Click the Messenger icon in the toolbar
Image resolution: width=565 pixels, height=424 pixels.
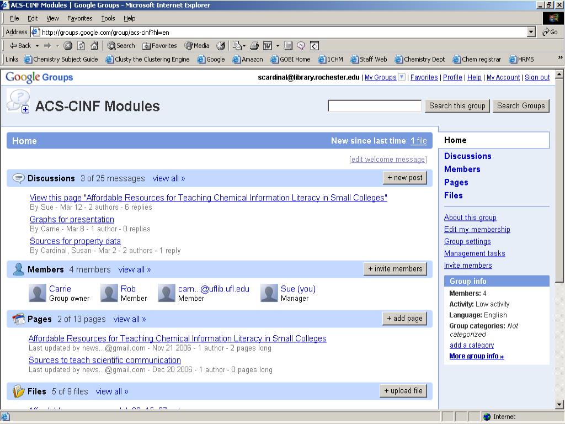[x=301, y=46]
